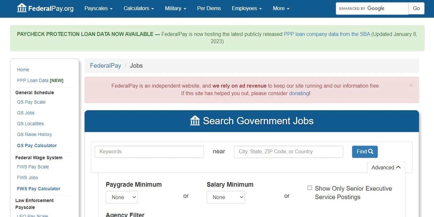Screen dimensions: 434x217
Task: Click the Agency Filter label
Action: point(125,215)
